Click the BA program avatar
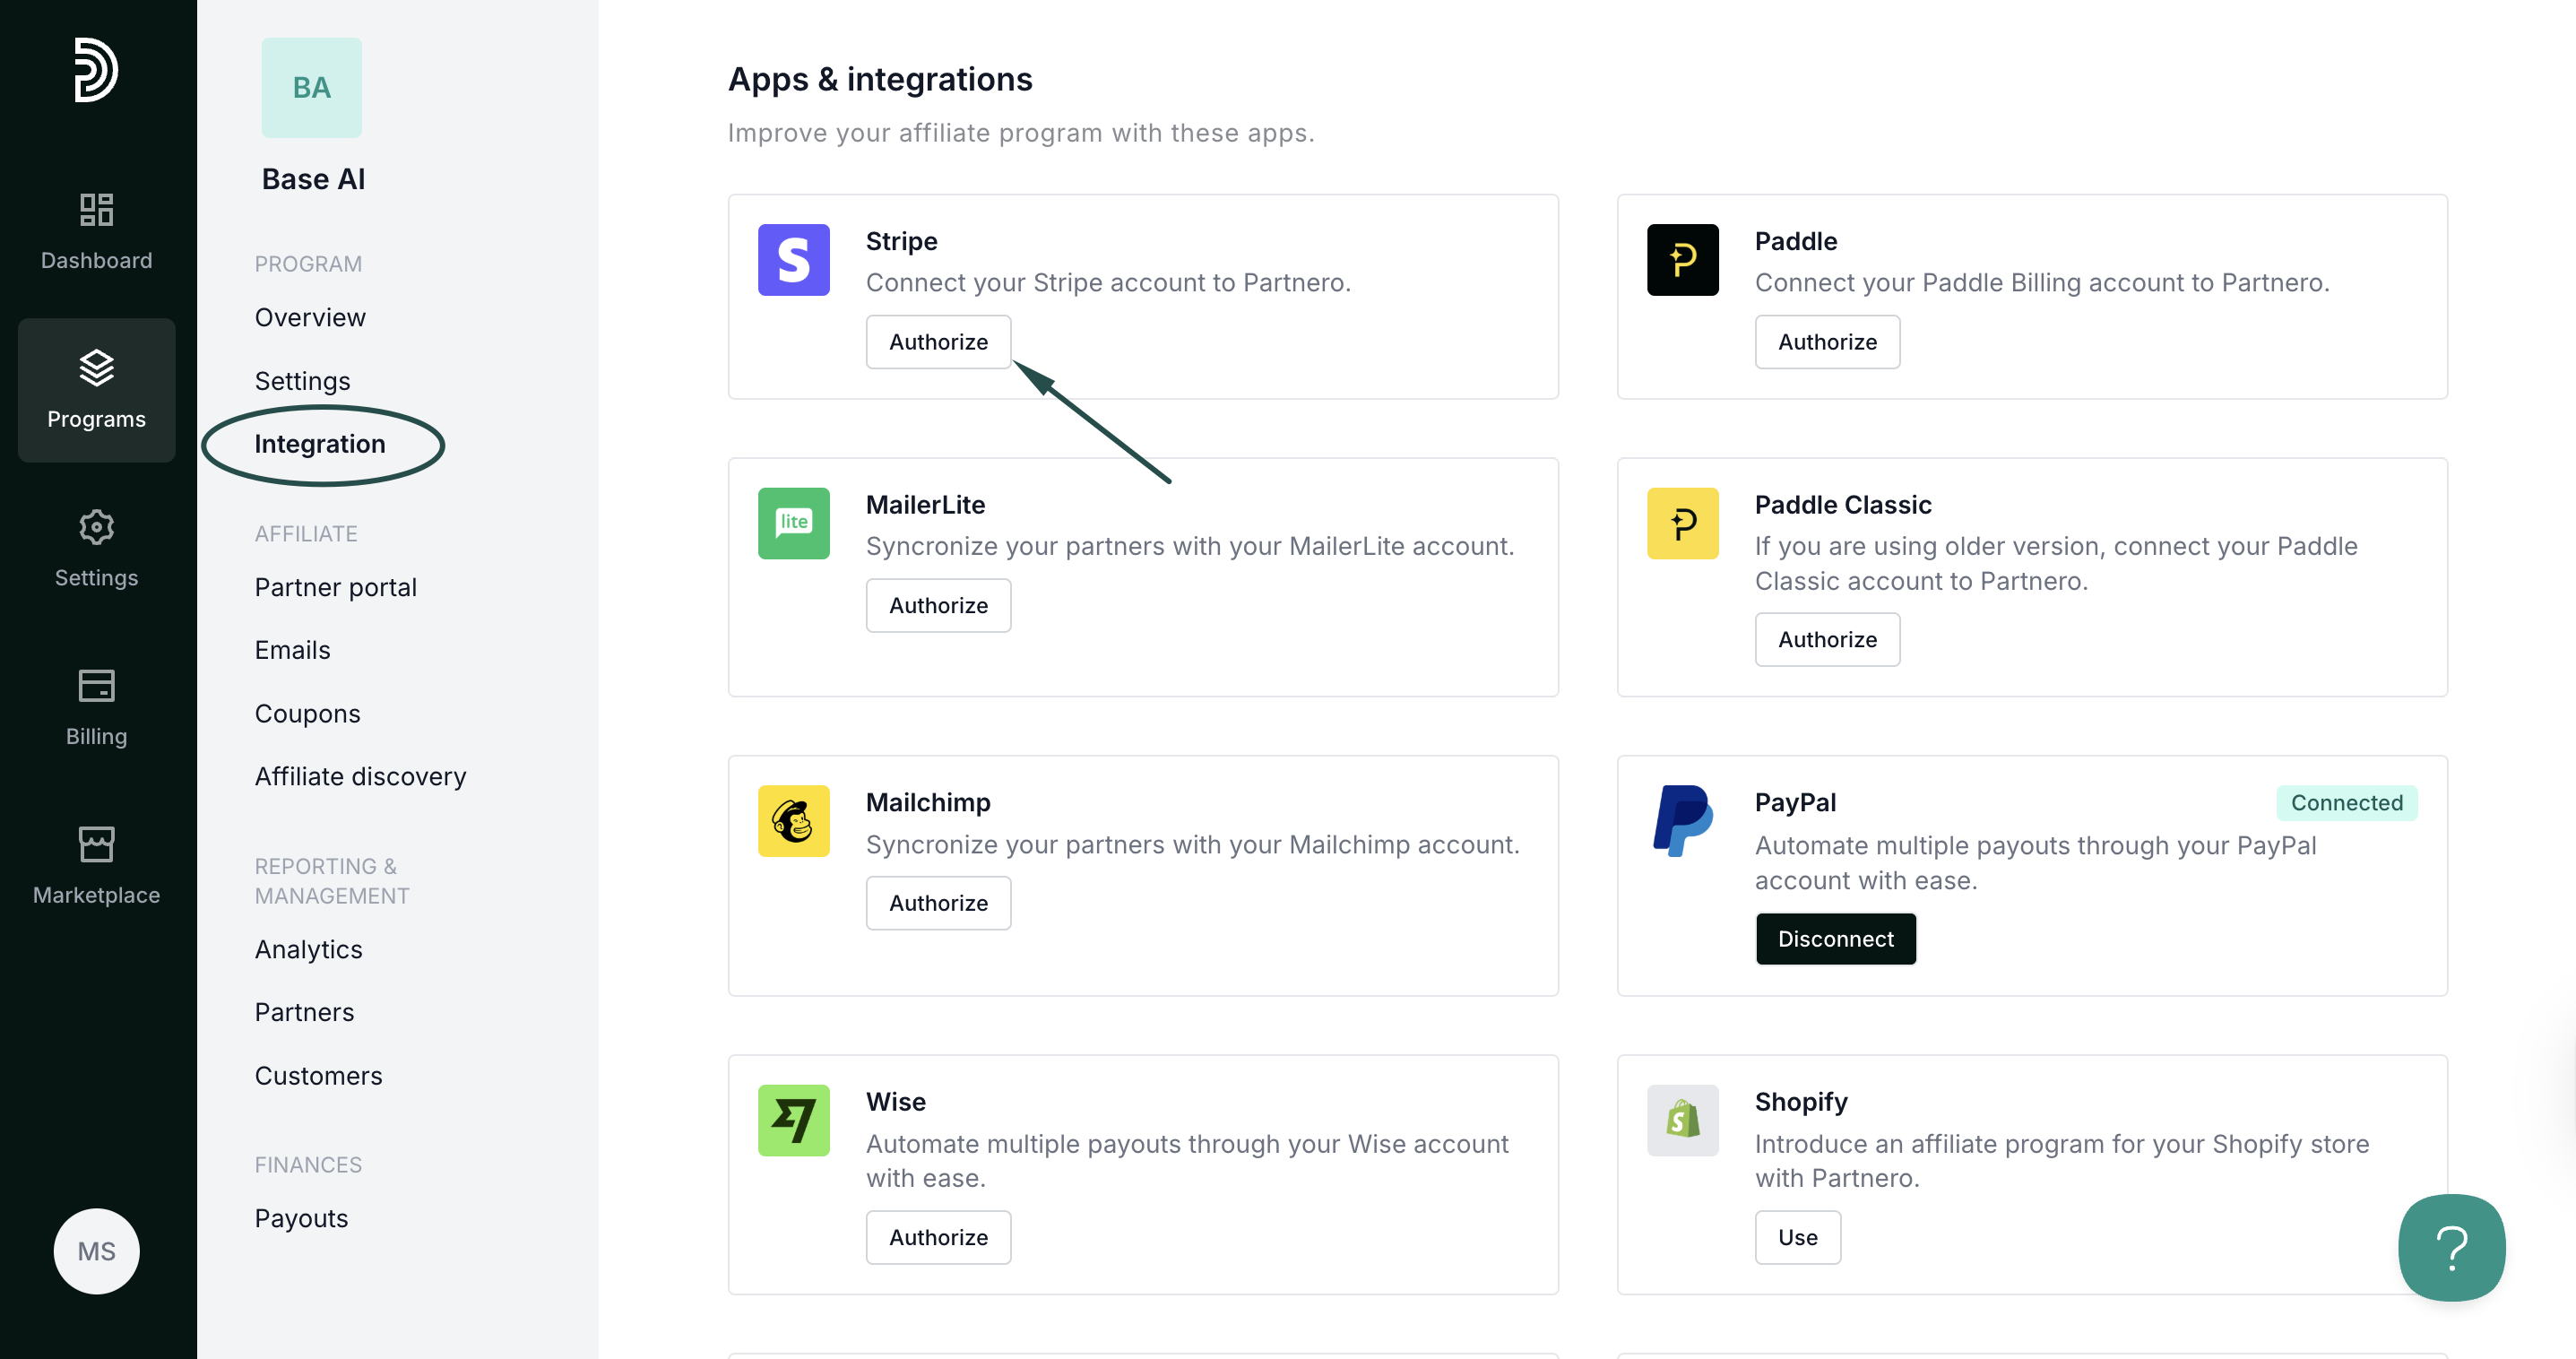2576x1359 pixels. tap(312, 87)
